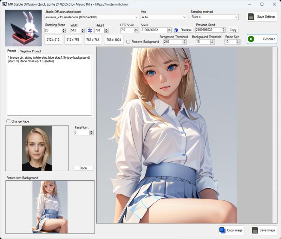Click the Seed value field

[x=154, y=30]
